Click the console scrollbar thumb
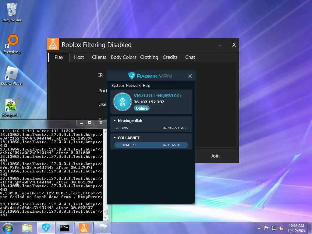This screenshot has height=234, width=312. tap(105, 212)
